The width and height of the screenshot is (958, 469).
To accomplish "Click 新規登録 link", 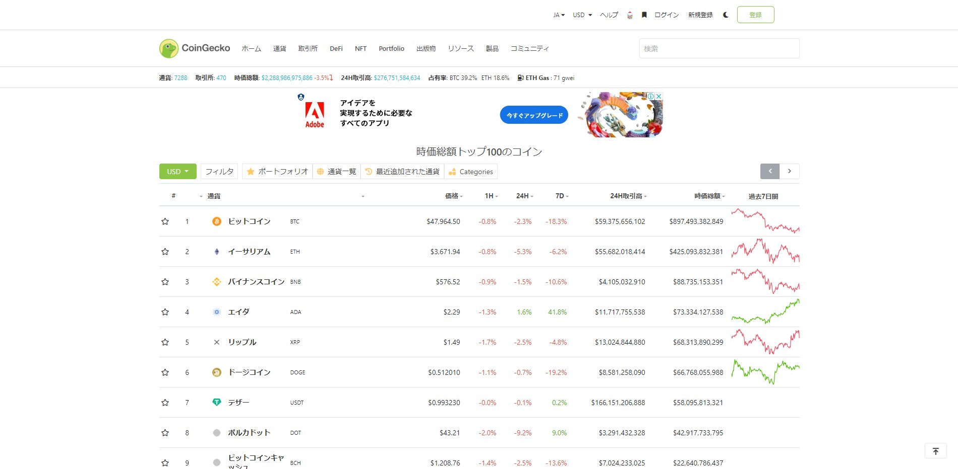I will pyautogui.click(x=700, y=15).
